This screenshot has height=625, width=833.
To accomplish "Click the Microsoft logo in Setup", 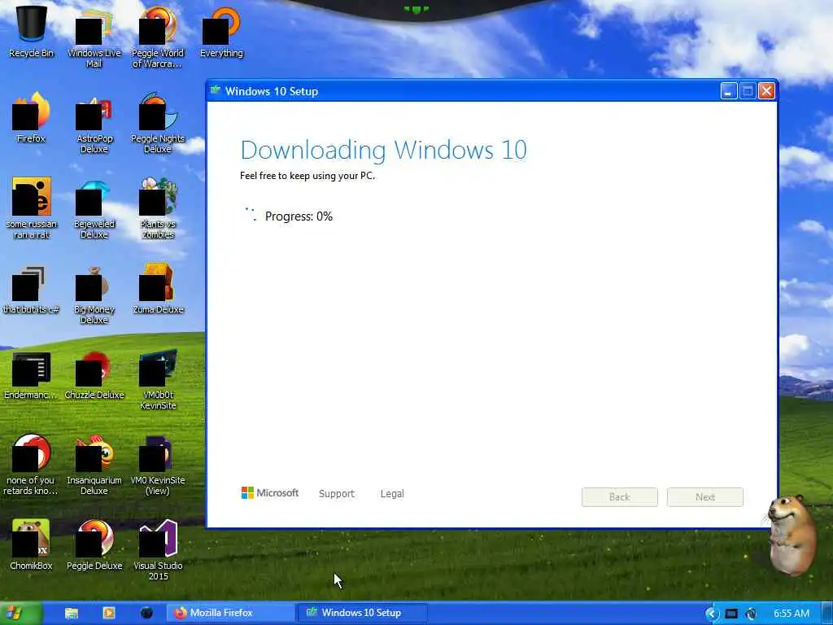I will pos(270,493).
